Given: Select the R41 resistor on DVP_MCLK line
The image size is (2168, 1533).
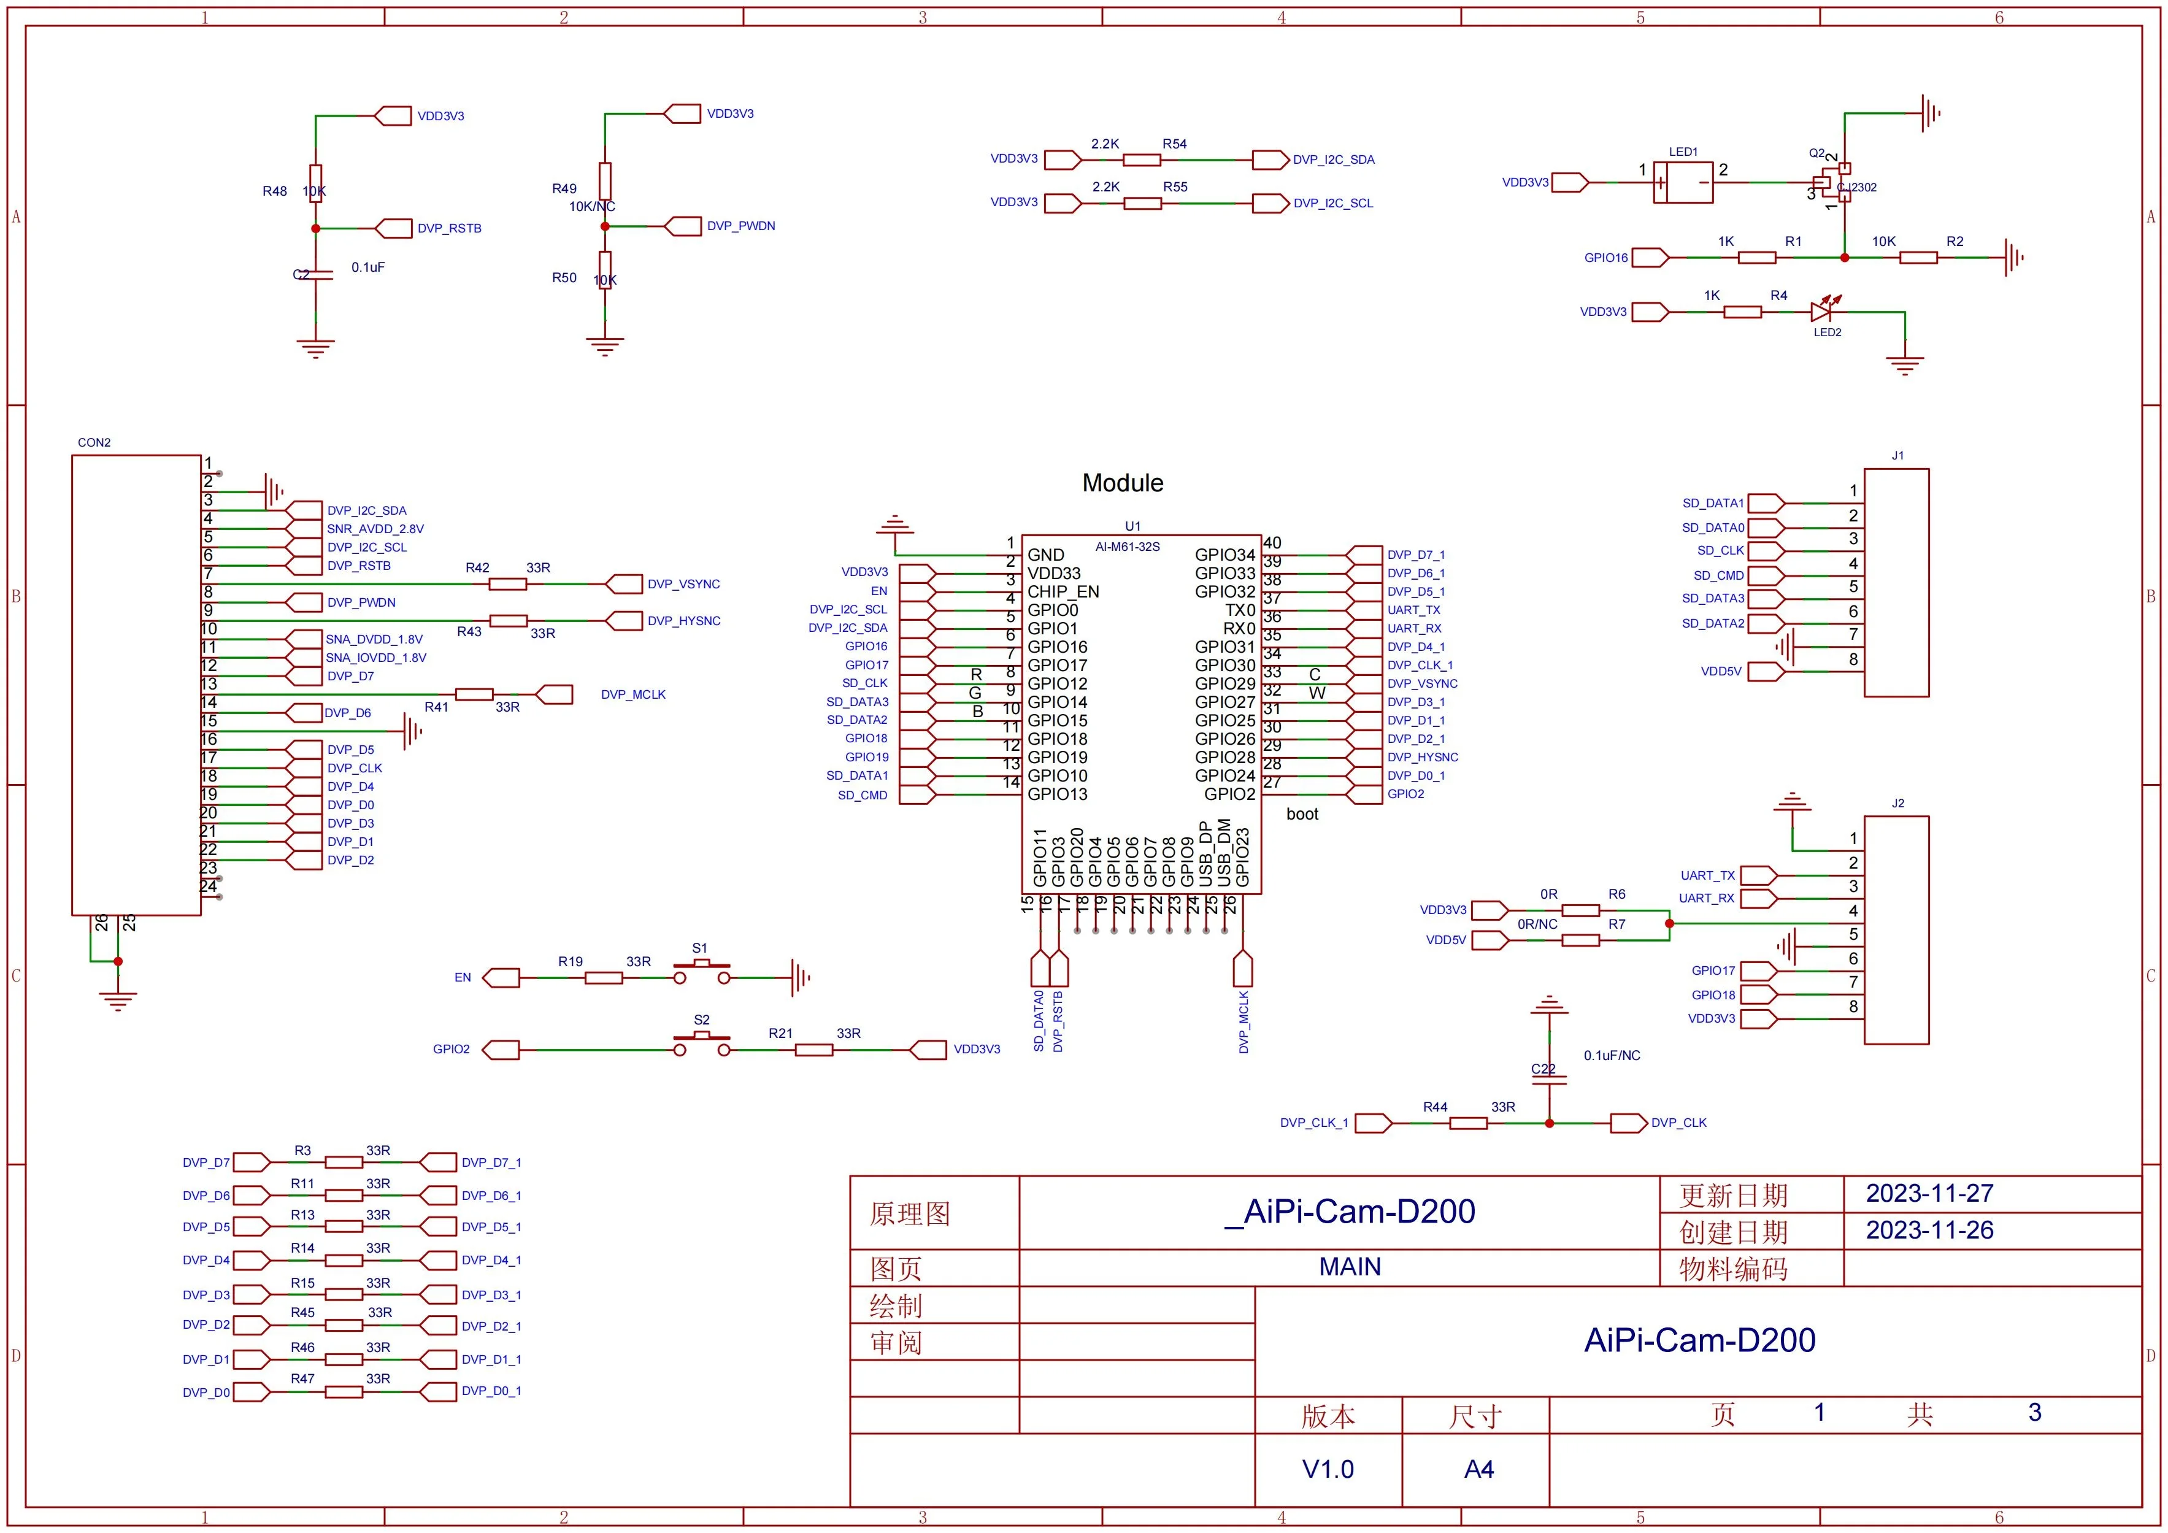Looking at the screenshot, I should (x=474, y=695).
